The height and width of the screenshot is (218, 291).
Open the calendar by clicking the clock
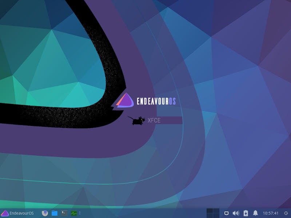coord(271,213)
